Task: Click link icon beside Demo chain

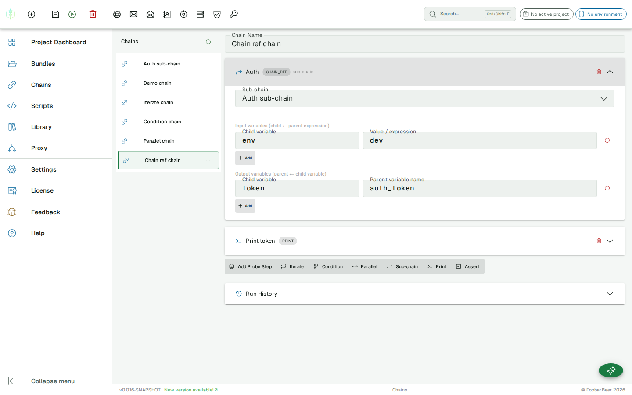Action: click(125, 83)
